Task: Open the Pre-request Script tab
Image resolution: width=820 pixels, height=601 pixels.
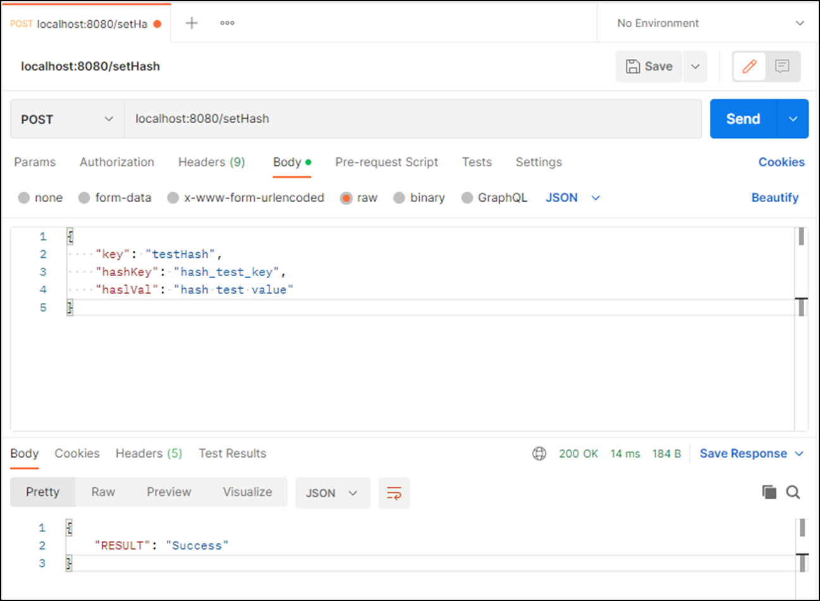Action: 386,162
